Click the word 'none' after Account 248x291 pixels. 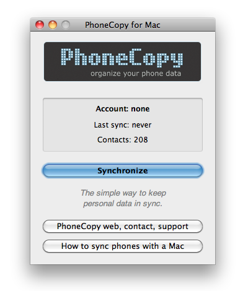point(140,109)
